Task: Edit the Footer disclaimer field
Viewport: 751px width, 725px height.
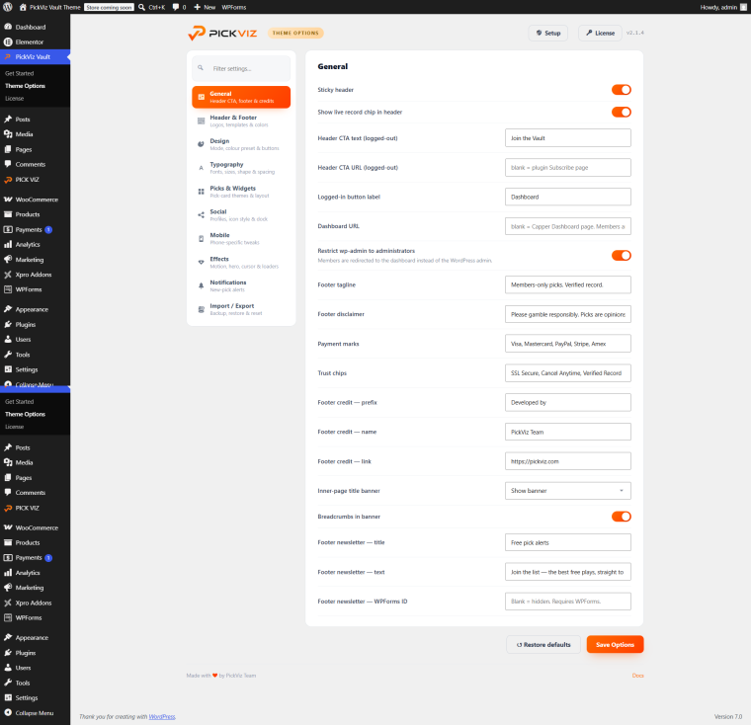Action: click(567, 314)
